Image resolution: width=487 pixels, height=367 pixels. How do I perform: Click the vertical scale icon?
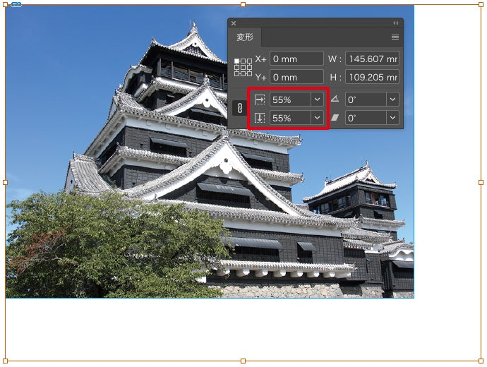(260, 118)
